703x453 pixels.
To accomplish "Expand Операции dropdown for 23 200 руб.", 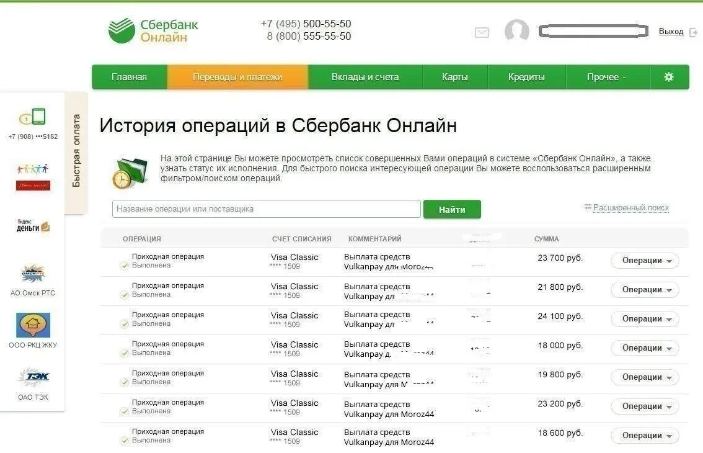I will coord(645,406).
